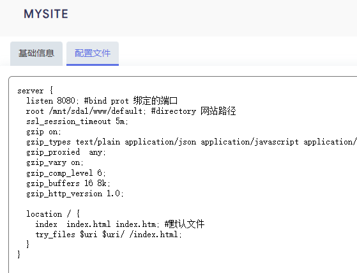Click the ssl_session_timeout 5m line
Image resolution: width=357 pixels, height=273 pixels.
77,121
